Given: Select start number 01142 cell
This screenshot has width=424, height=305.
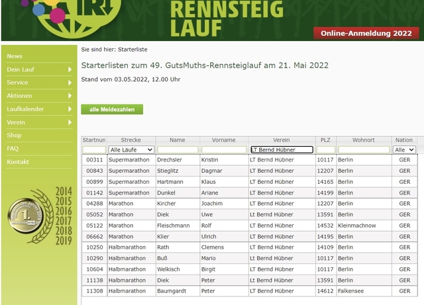Looking at the screenshot, I should (x=94, y=193).
